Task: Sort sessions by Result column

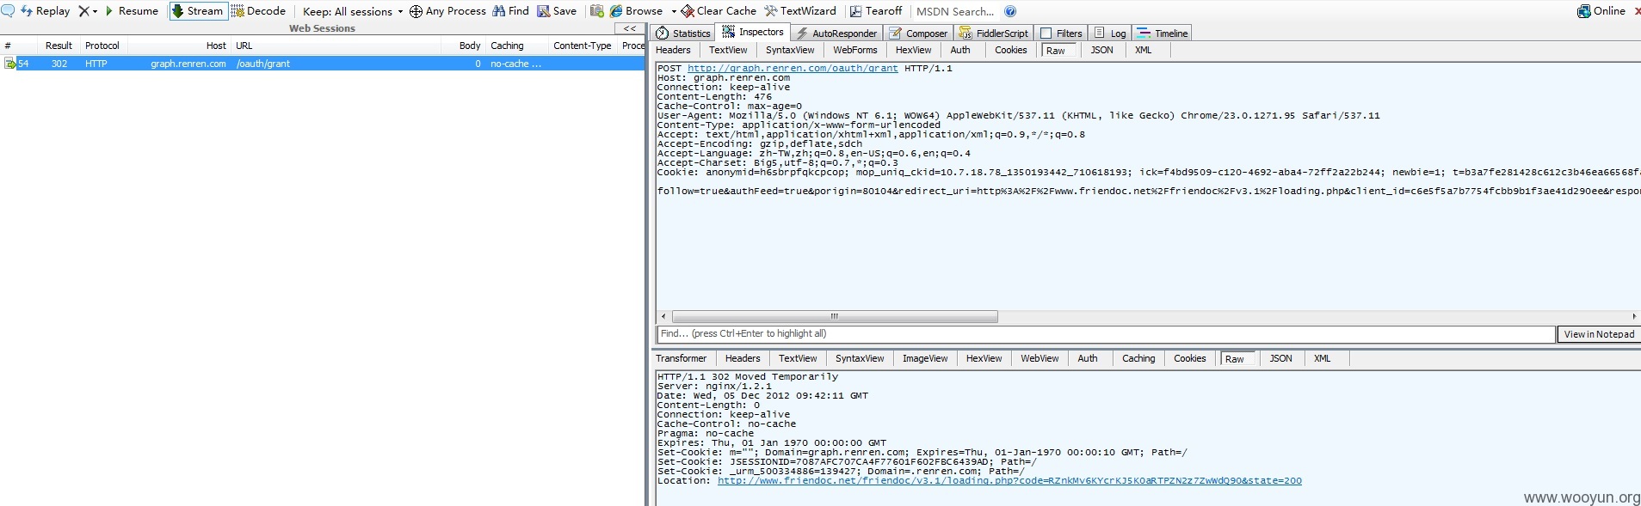Action: click(x=59, y=46)
